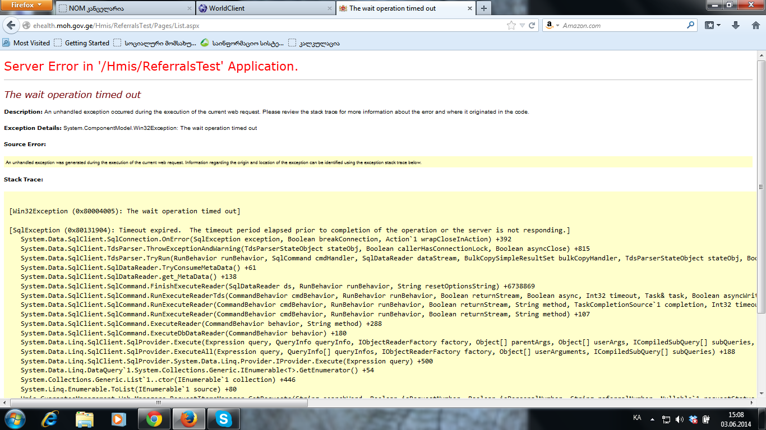The image size is (766, 430).
Task: Open new tab with plus button
Action: coord(483,8)
